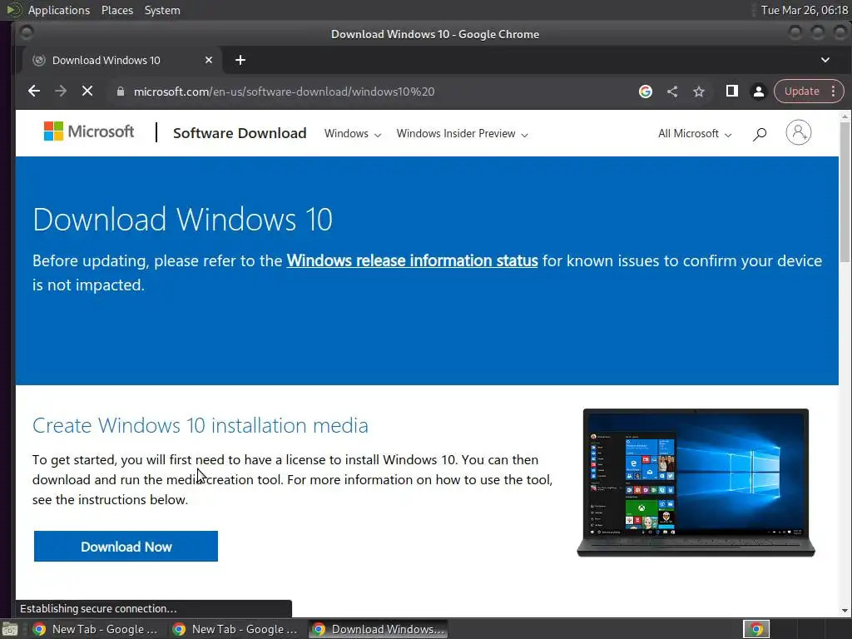Click the Chrome icon in bottom tray

tap(756, 629)
